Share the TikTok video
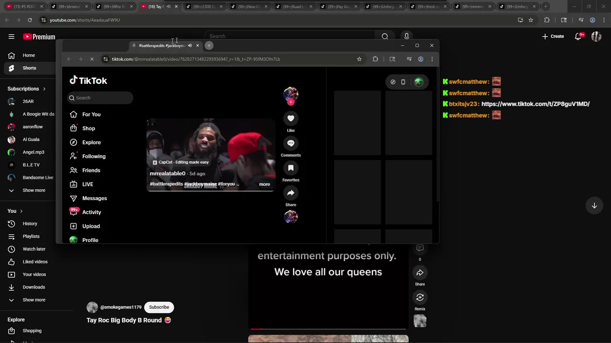The height and width of the screenshot is (343, 611). coord(291,192)
